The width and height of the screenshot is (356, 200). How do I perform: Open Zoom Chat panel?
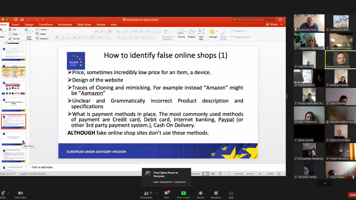[166, 195]
